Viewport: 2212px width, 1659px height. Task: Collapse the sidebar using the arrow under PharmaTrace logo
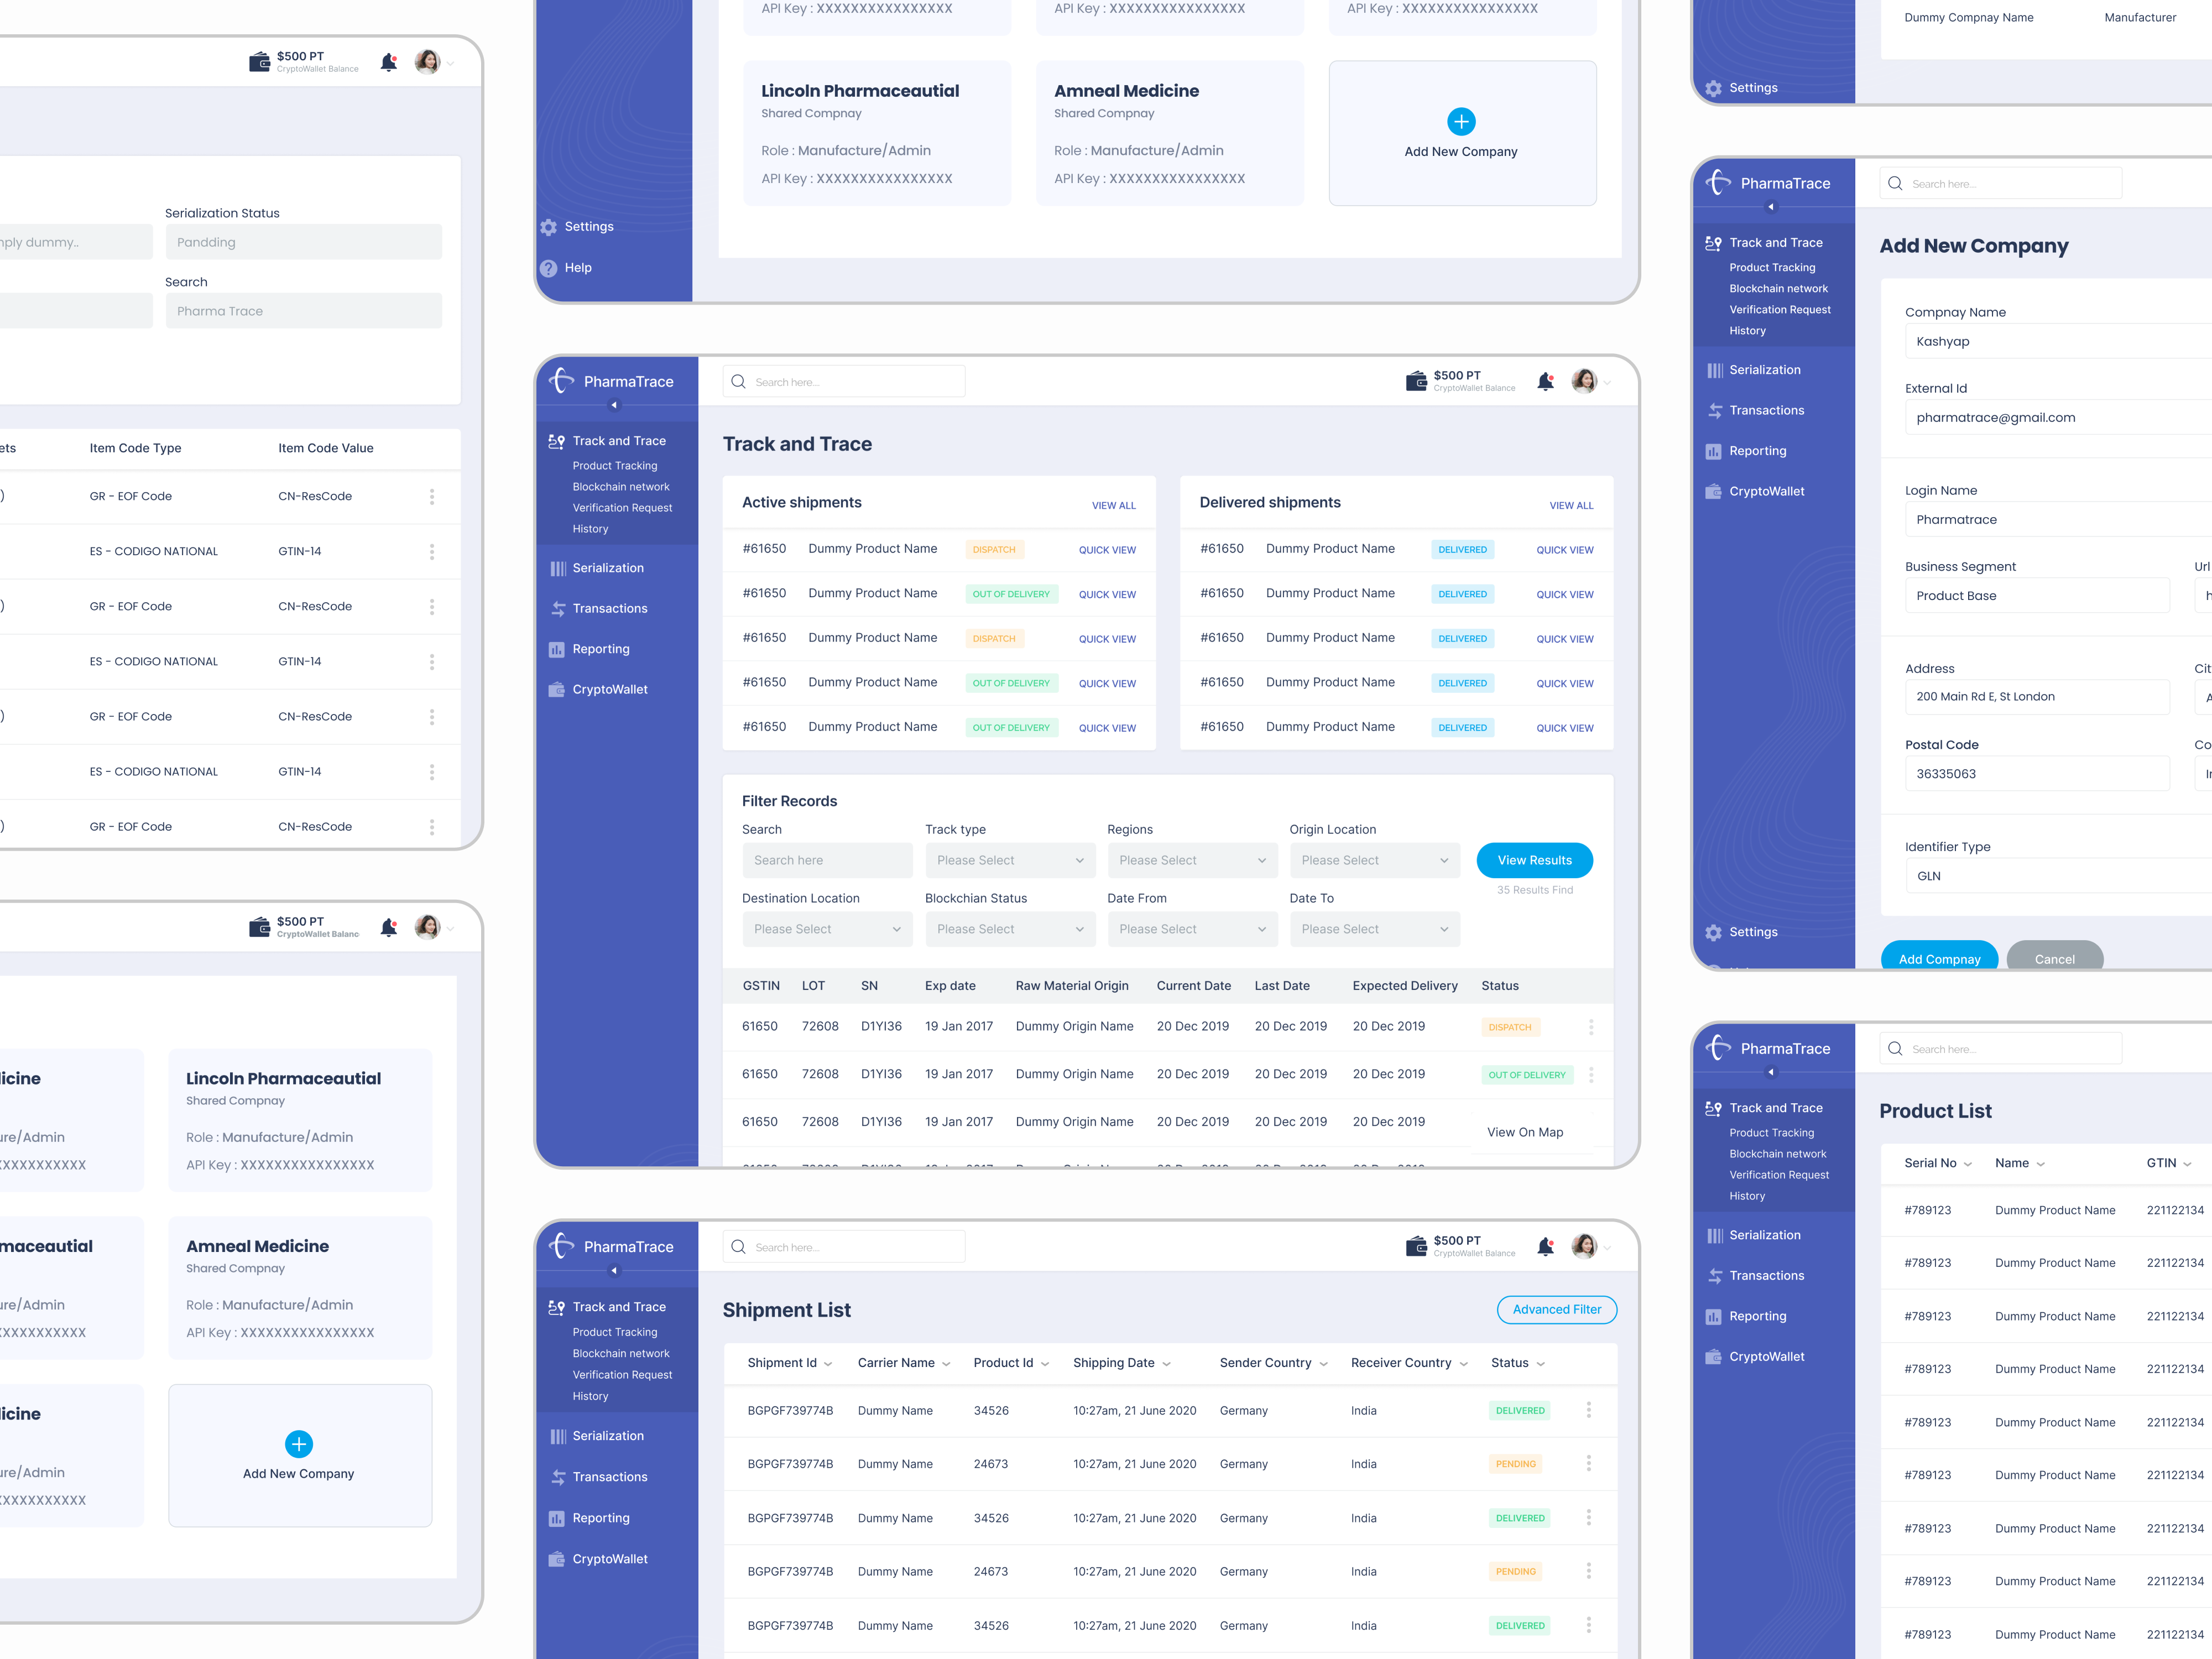pos(614,405)
